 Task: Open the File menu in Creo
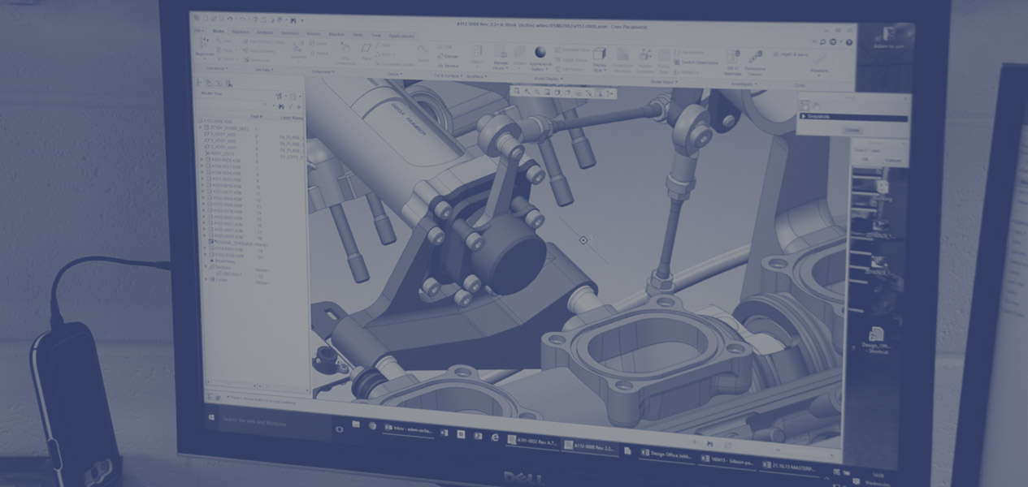tap(199, 31)
